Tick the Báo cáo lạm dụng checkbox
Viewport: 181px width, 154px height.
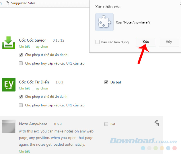[x=98, y=42]
